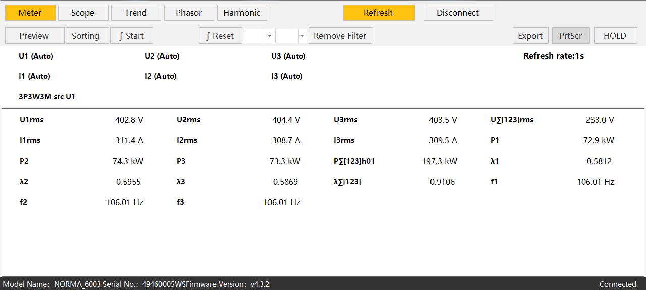
Task: Select the f2 frequency label
Action: [23, 202]
